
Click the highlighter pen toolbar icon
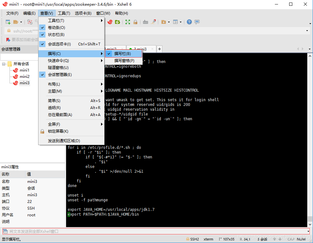click(x=153, y=22)
